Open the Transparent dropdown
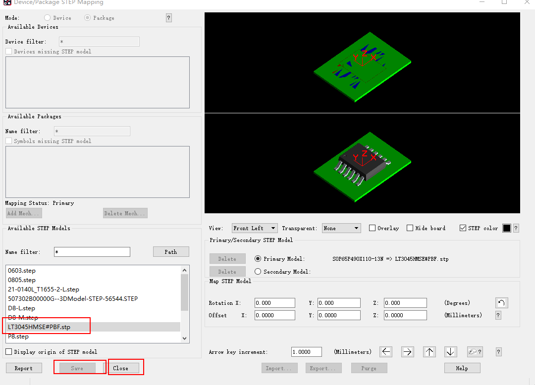 pos(341,228)
